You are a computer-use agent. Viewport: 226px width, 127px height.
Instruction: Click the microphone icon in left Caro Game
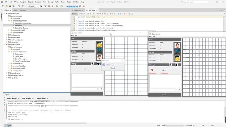click(x=93, y=64)
